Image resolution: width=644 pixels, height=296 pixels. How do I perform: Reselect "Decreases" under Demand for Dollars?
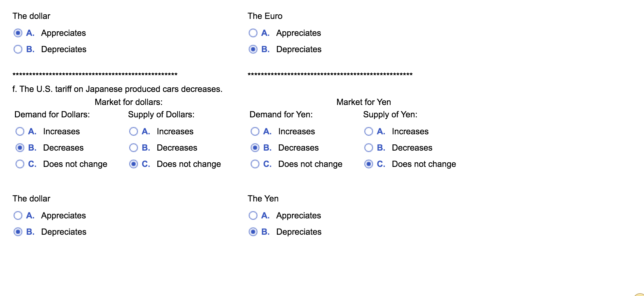pos(20,148)
